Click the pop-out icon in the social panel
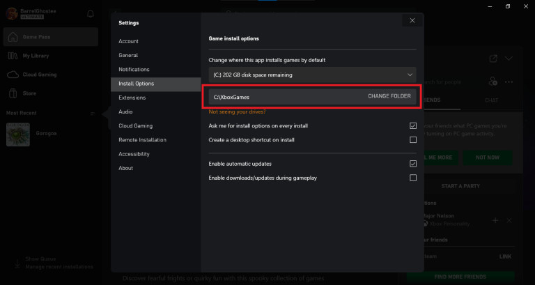Viewport: 535px width, 285px height. [x=493, y=59]
